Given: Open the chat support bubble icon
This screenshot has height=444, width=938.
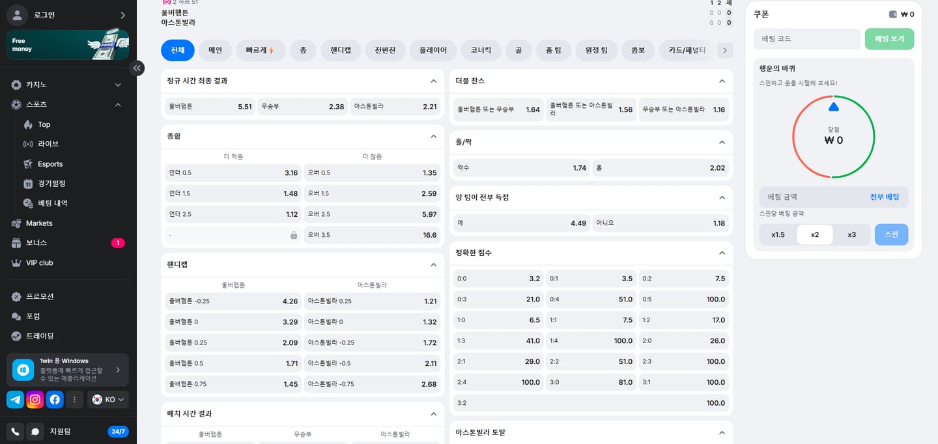Looking at the screenshot, I should click(x=35, y=431).
